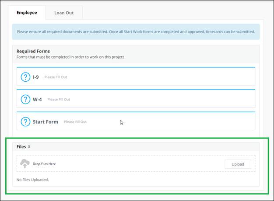Image resolution: width=274 pixels, height=201 pixels.
Task: Click the question mark icon beside I-9
Action: tap(25, 77)
